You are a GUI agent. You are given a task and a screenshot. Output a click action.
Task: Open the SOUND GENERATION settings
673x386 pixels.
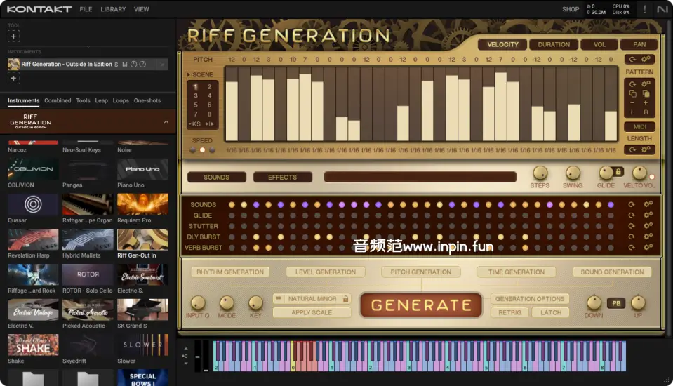[x=612, y=272]
